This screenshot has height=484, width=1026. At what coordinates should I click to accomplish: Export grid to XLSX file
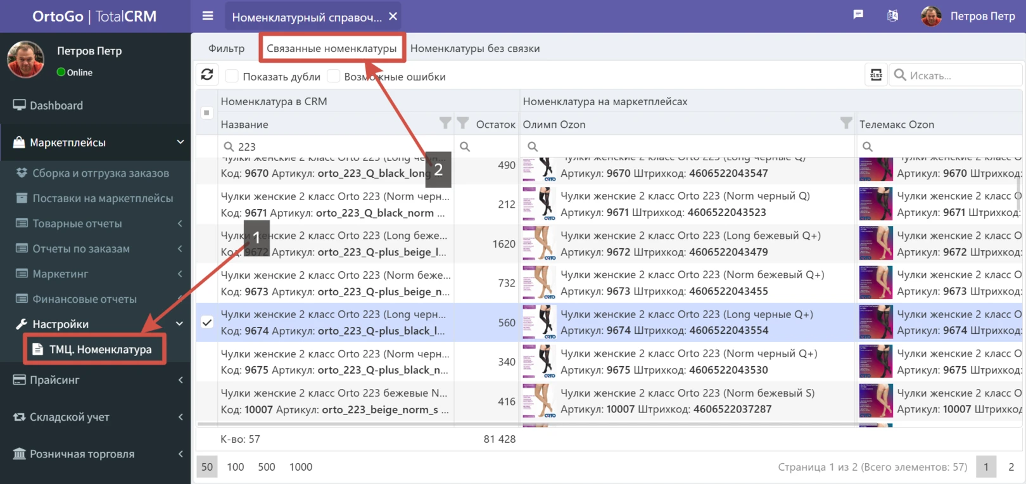coord(876,75)
